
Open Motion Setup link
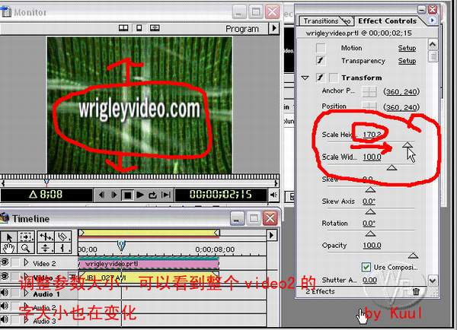click(407, 48)
